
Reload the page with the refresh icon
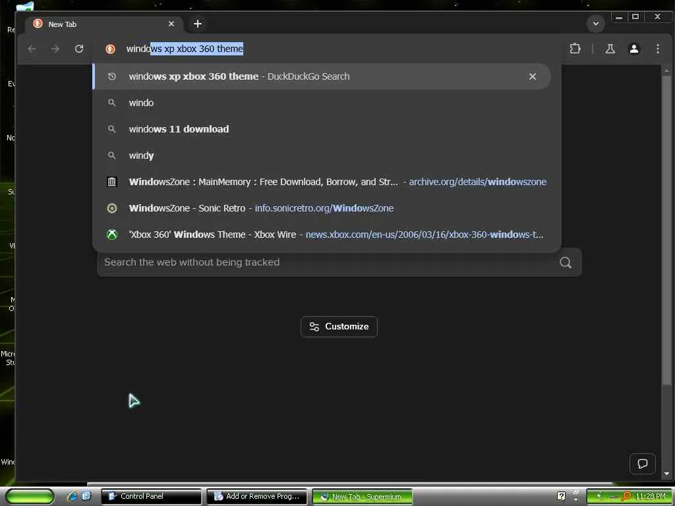click(x=79, y=49)
